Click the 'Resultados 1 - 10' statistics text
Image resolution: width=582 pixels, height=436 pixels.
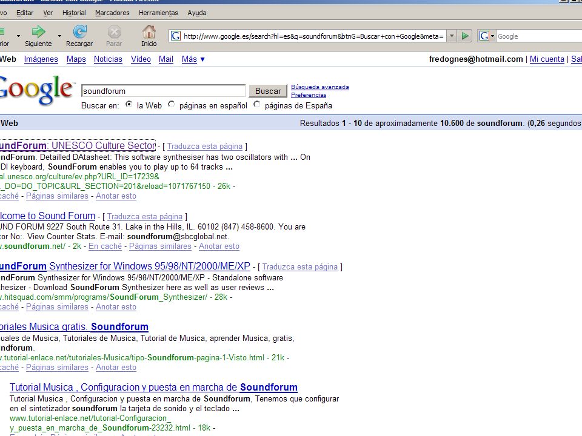(440, 123)
